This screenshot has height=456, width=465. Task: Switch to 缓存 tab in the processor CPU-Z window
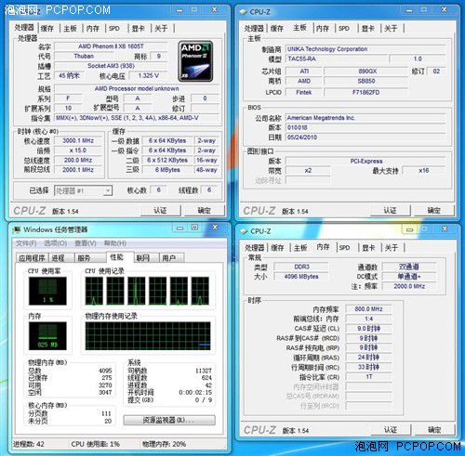[47, 29]
